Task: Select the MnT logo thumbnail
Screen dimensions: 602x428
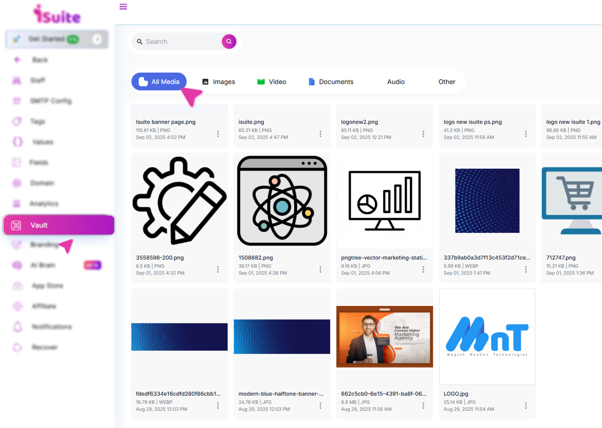Action: 487,336
